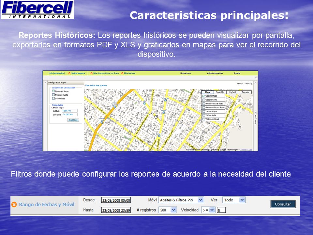Open the Terms of Use link on map
Viewport: 313px width, 235px height.
tap(246, 150)
